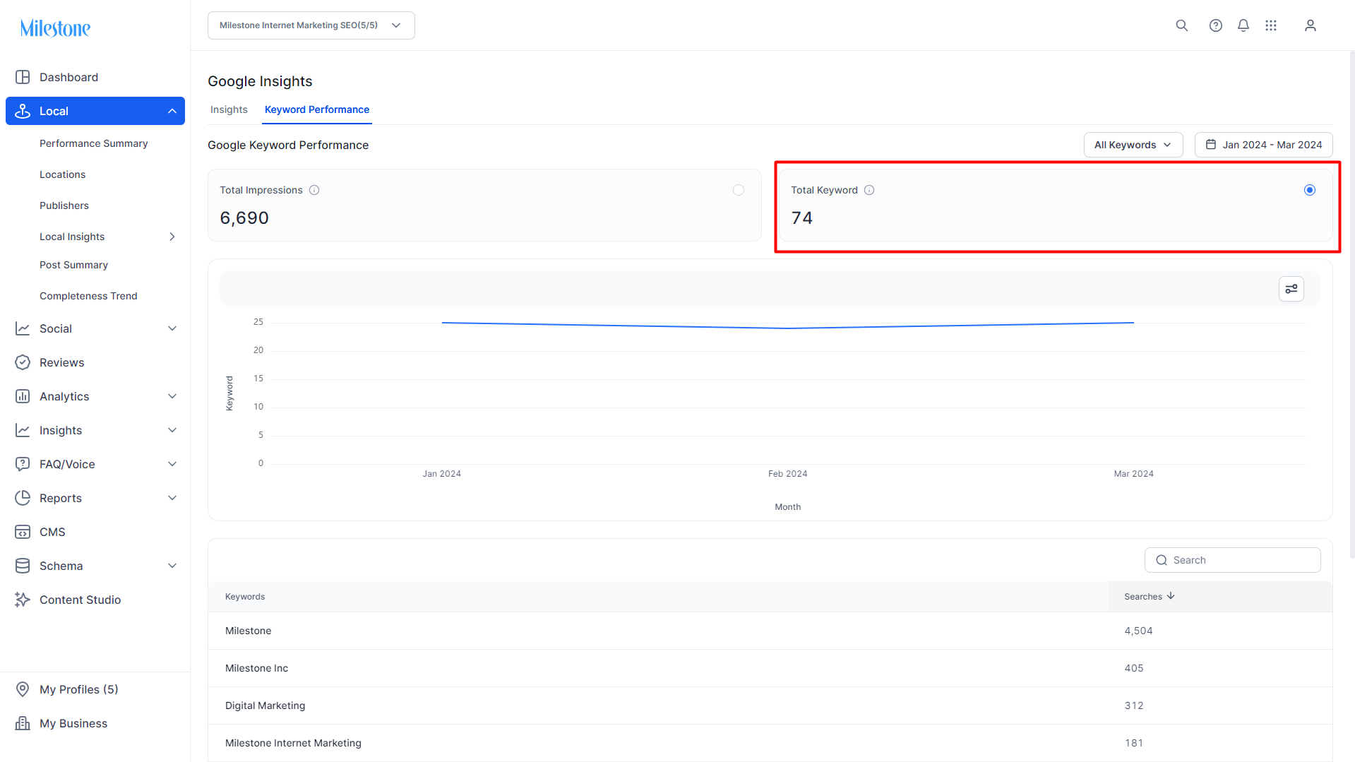Click the FAQ/Voice question icon
The height and width of the screenshot is (762, 1355).
pyautogui.click(x=23, y=464)
